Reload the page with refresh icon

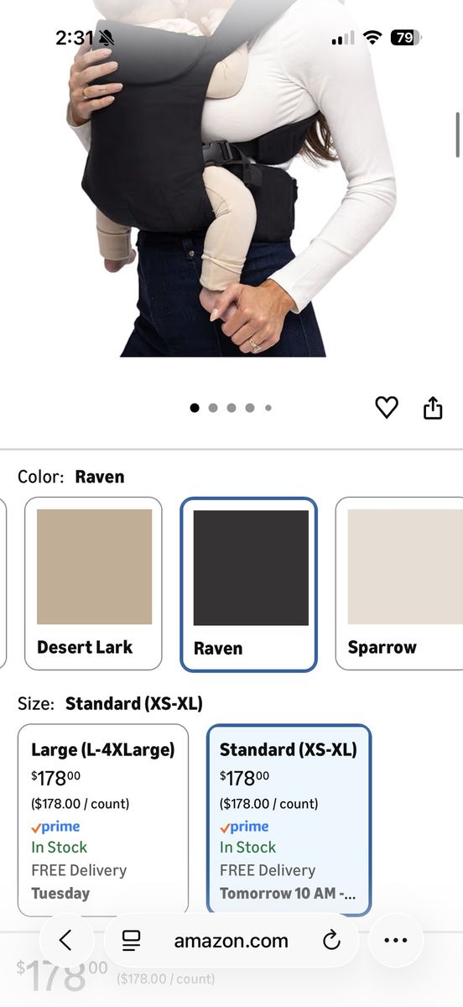tap(331, 941)
